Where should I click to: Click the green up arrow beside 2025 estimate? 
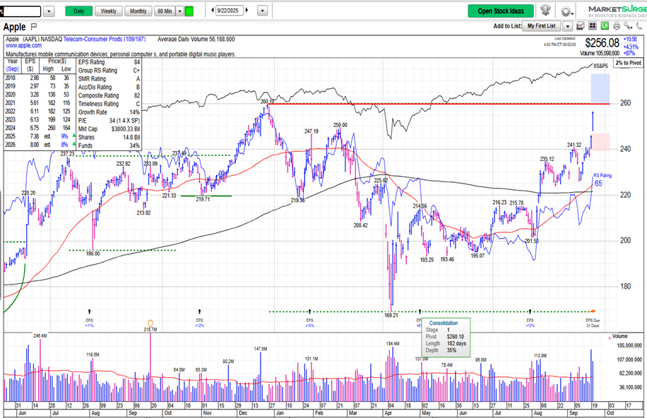click(74, 136)
